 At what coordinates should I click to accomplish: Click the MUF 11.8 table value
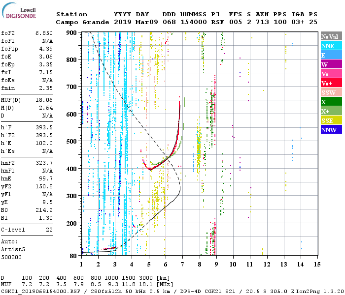pyautogui.click(x=129, y=285)
